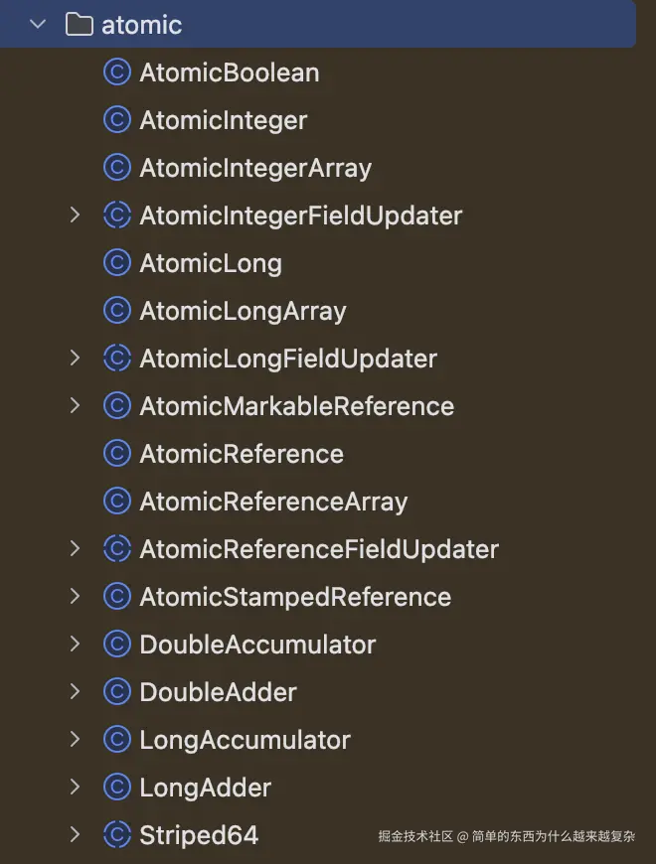
Task: Expand the AtomicStampedReference node arrow
Action: coord(75,597)
